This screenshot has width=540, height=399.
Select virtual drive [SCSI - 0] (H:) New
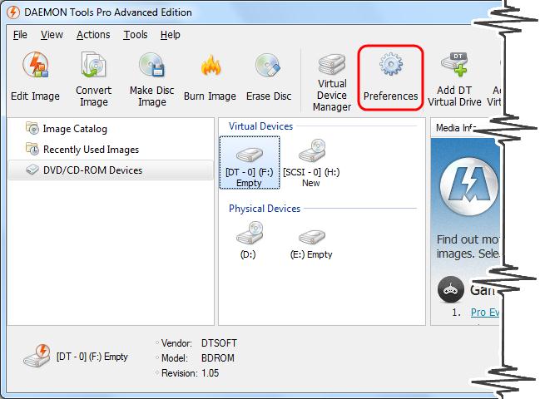(311, 163)
